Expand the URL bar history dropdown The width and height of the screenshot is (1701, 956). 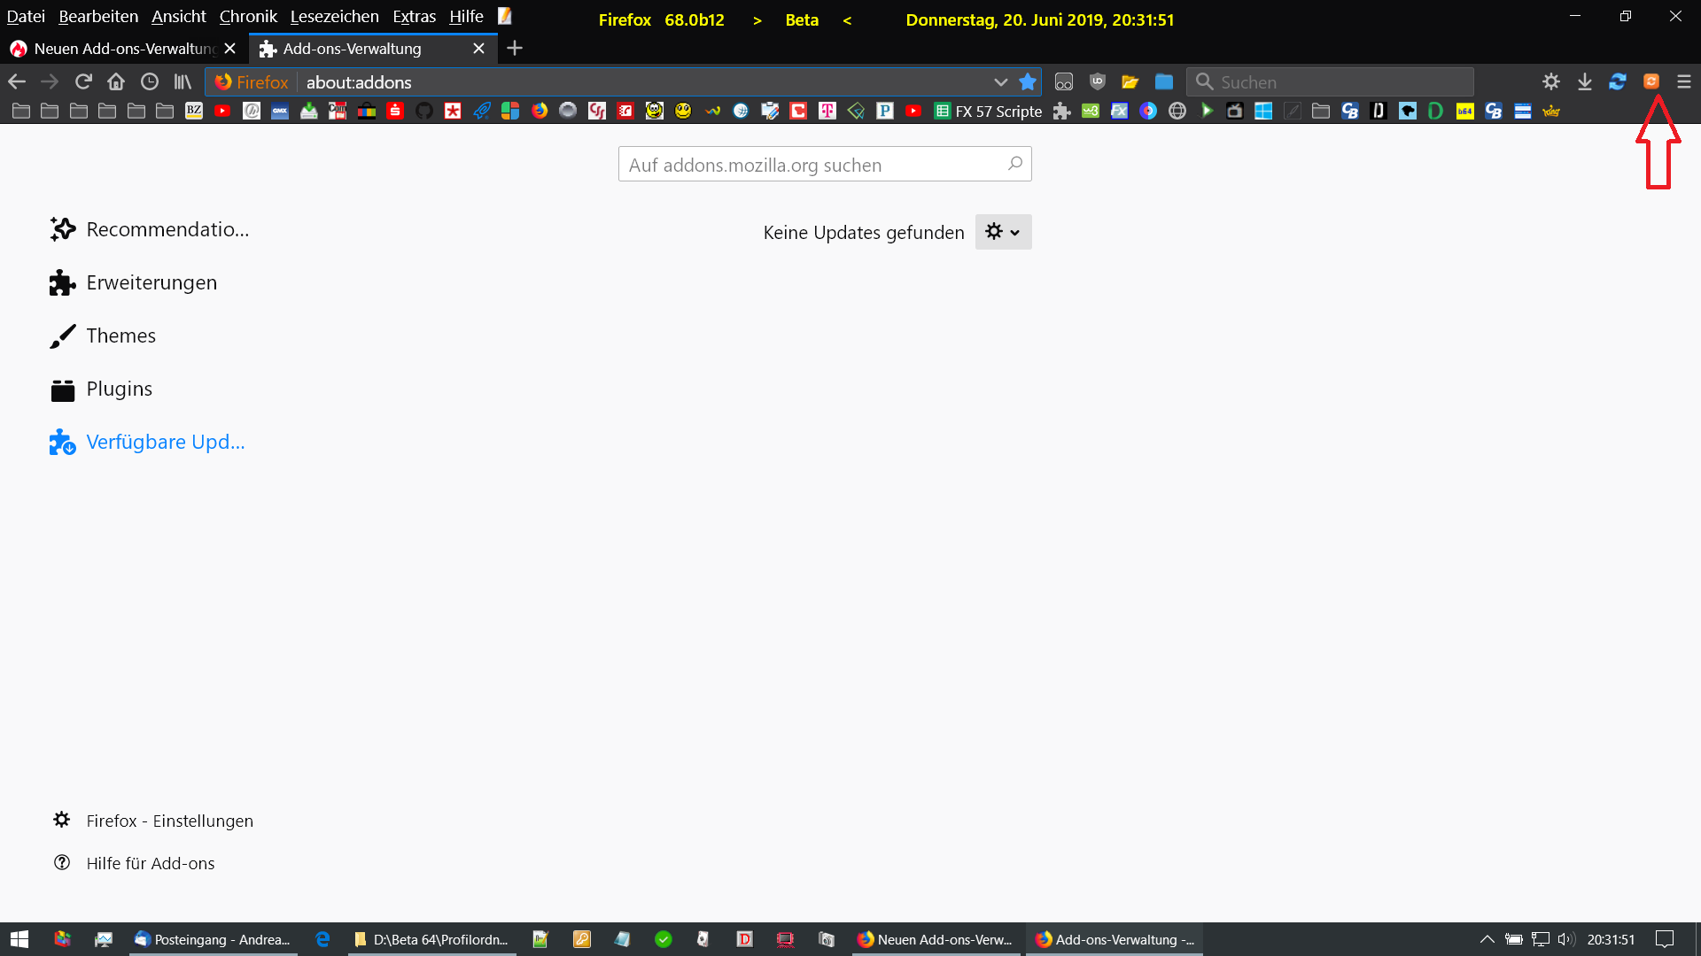point(1000,82)
